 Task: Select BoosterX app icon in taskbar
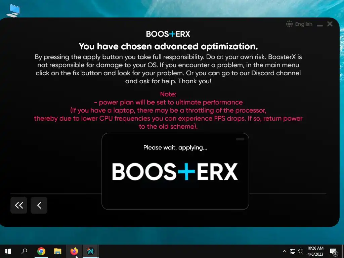[x=90, y=251]
